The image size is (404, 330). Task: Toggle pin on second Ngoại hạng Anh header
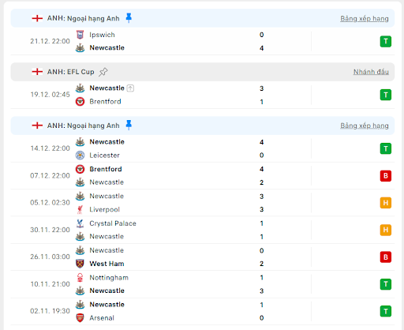(x=129, y=125)
